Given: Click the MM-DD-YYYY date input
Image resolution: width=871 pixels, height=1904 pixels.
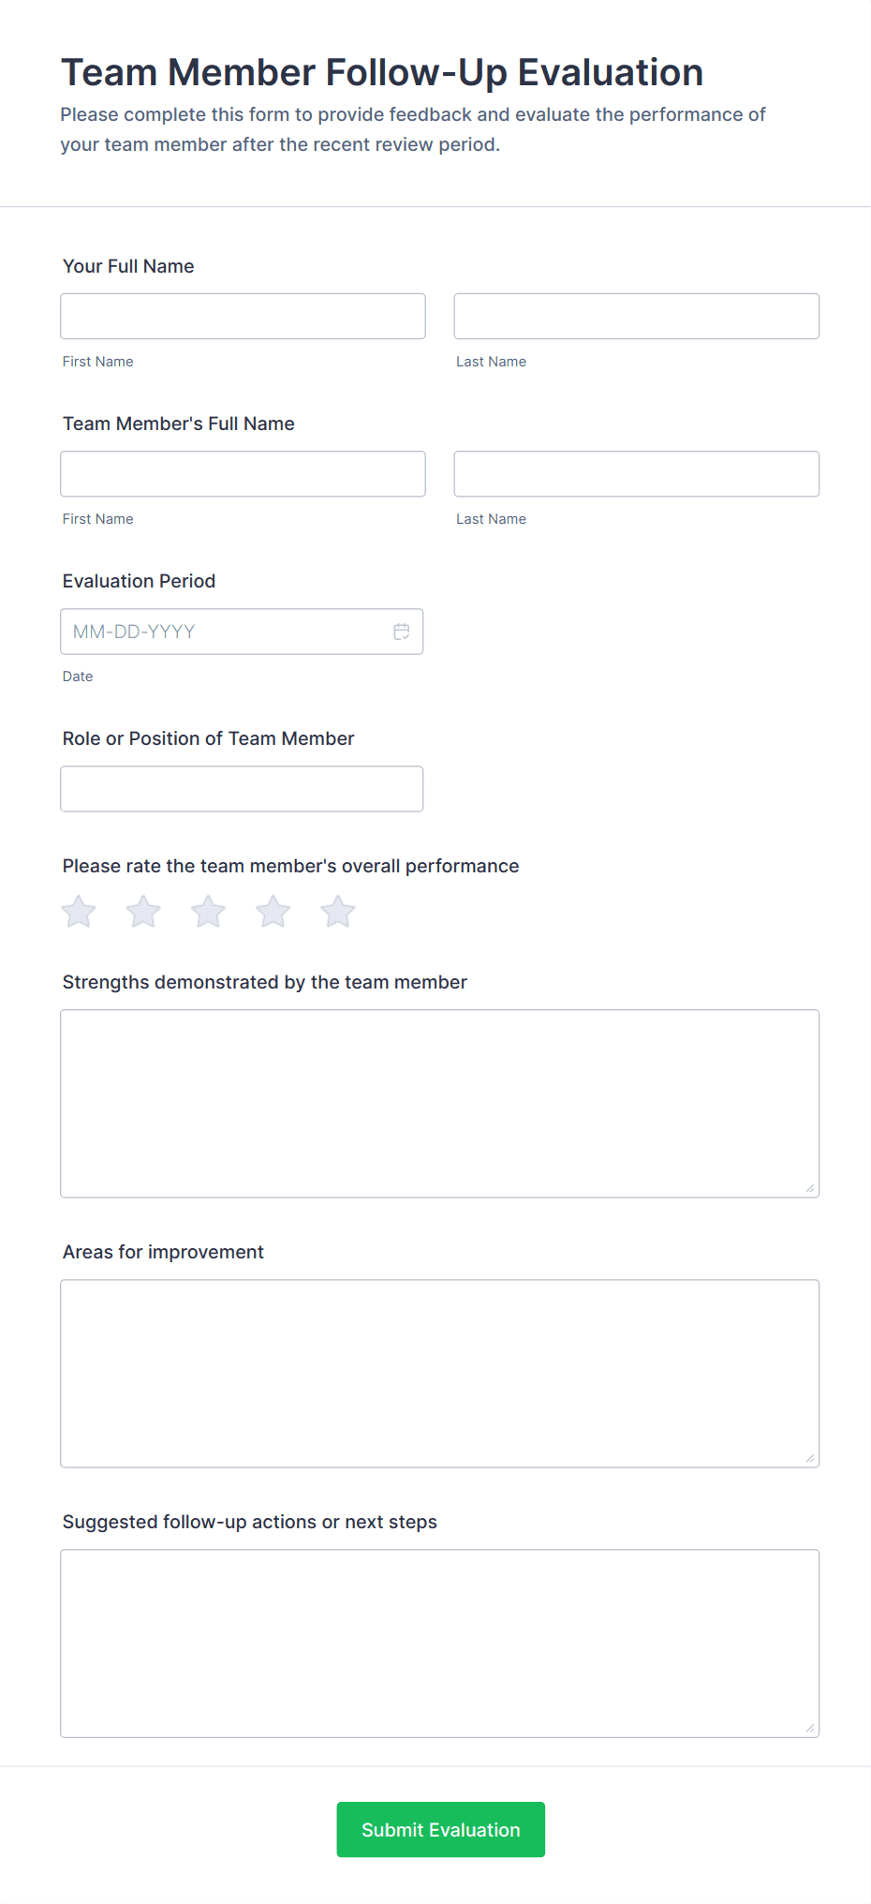Looking at the screenshot, I should click(x=225, y=632).
